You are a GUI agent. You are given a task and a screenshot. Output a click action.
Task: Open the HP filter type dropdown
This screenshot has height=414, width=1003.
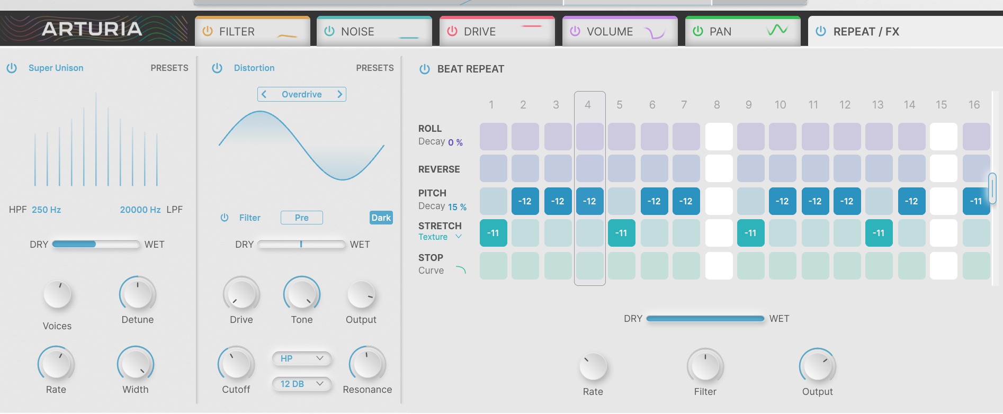coord(301,358)
